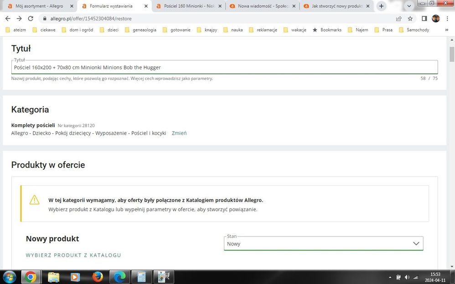The width and height of the screenshot is (455, 284).
Task: Click WYBIERZ PRODUKT Z KATALOGU link
Action: pyautogui.click(x=73, y=255)
